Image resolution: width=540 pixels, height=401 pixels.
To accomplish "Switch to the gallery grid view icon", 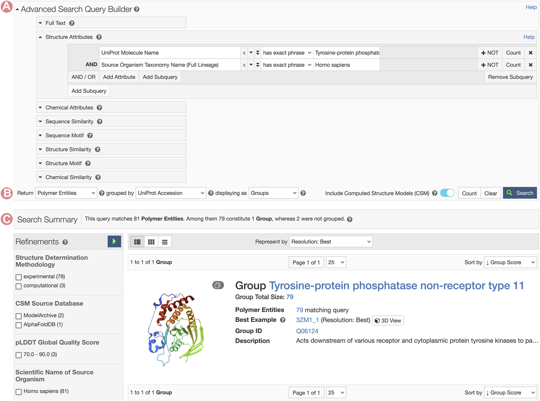I will [151, 242].
